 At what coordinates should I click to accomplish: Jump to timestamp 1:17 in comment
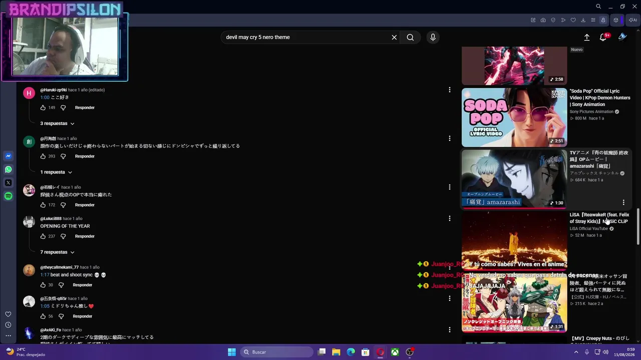coord(45,275)
